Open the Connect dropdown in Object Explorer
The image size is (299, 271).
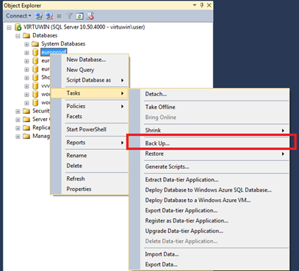pyautogui.click(x=18, y=16)
